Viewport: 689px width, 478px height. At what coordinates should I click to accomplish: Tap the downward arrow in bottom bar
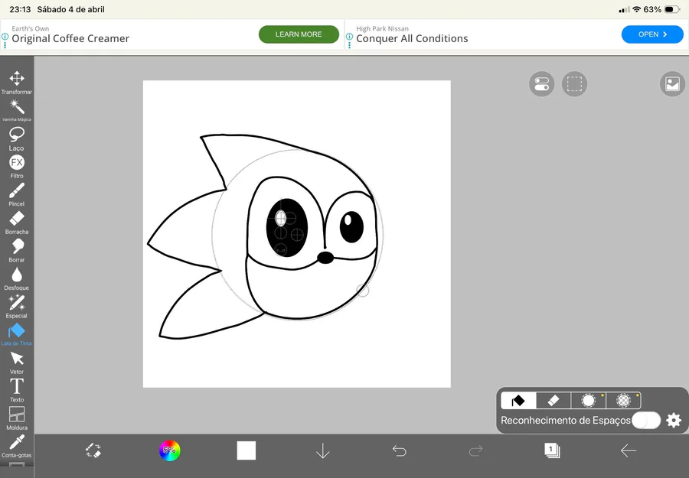323,450
